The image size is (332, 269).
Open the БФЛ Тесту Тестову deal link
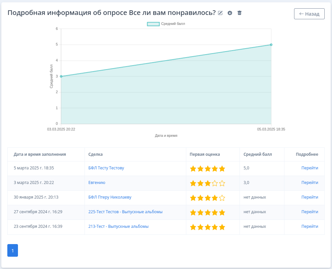pos(106,168)
